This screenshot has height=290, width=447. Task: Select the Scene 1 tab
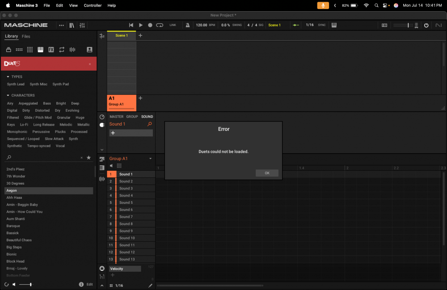(x=122, y=36)
